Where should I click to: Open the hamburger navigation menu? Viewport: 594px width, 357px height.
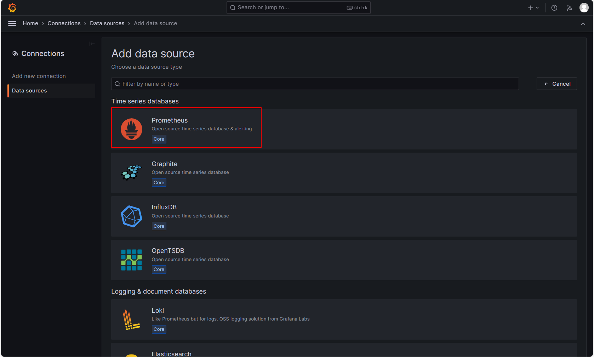(12, 23)
